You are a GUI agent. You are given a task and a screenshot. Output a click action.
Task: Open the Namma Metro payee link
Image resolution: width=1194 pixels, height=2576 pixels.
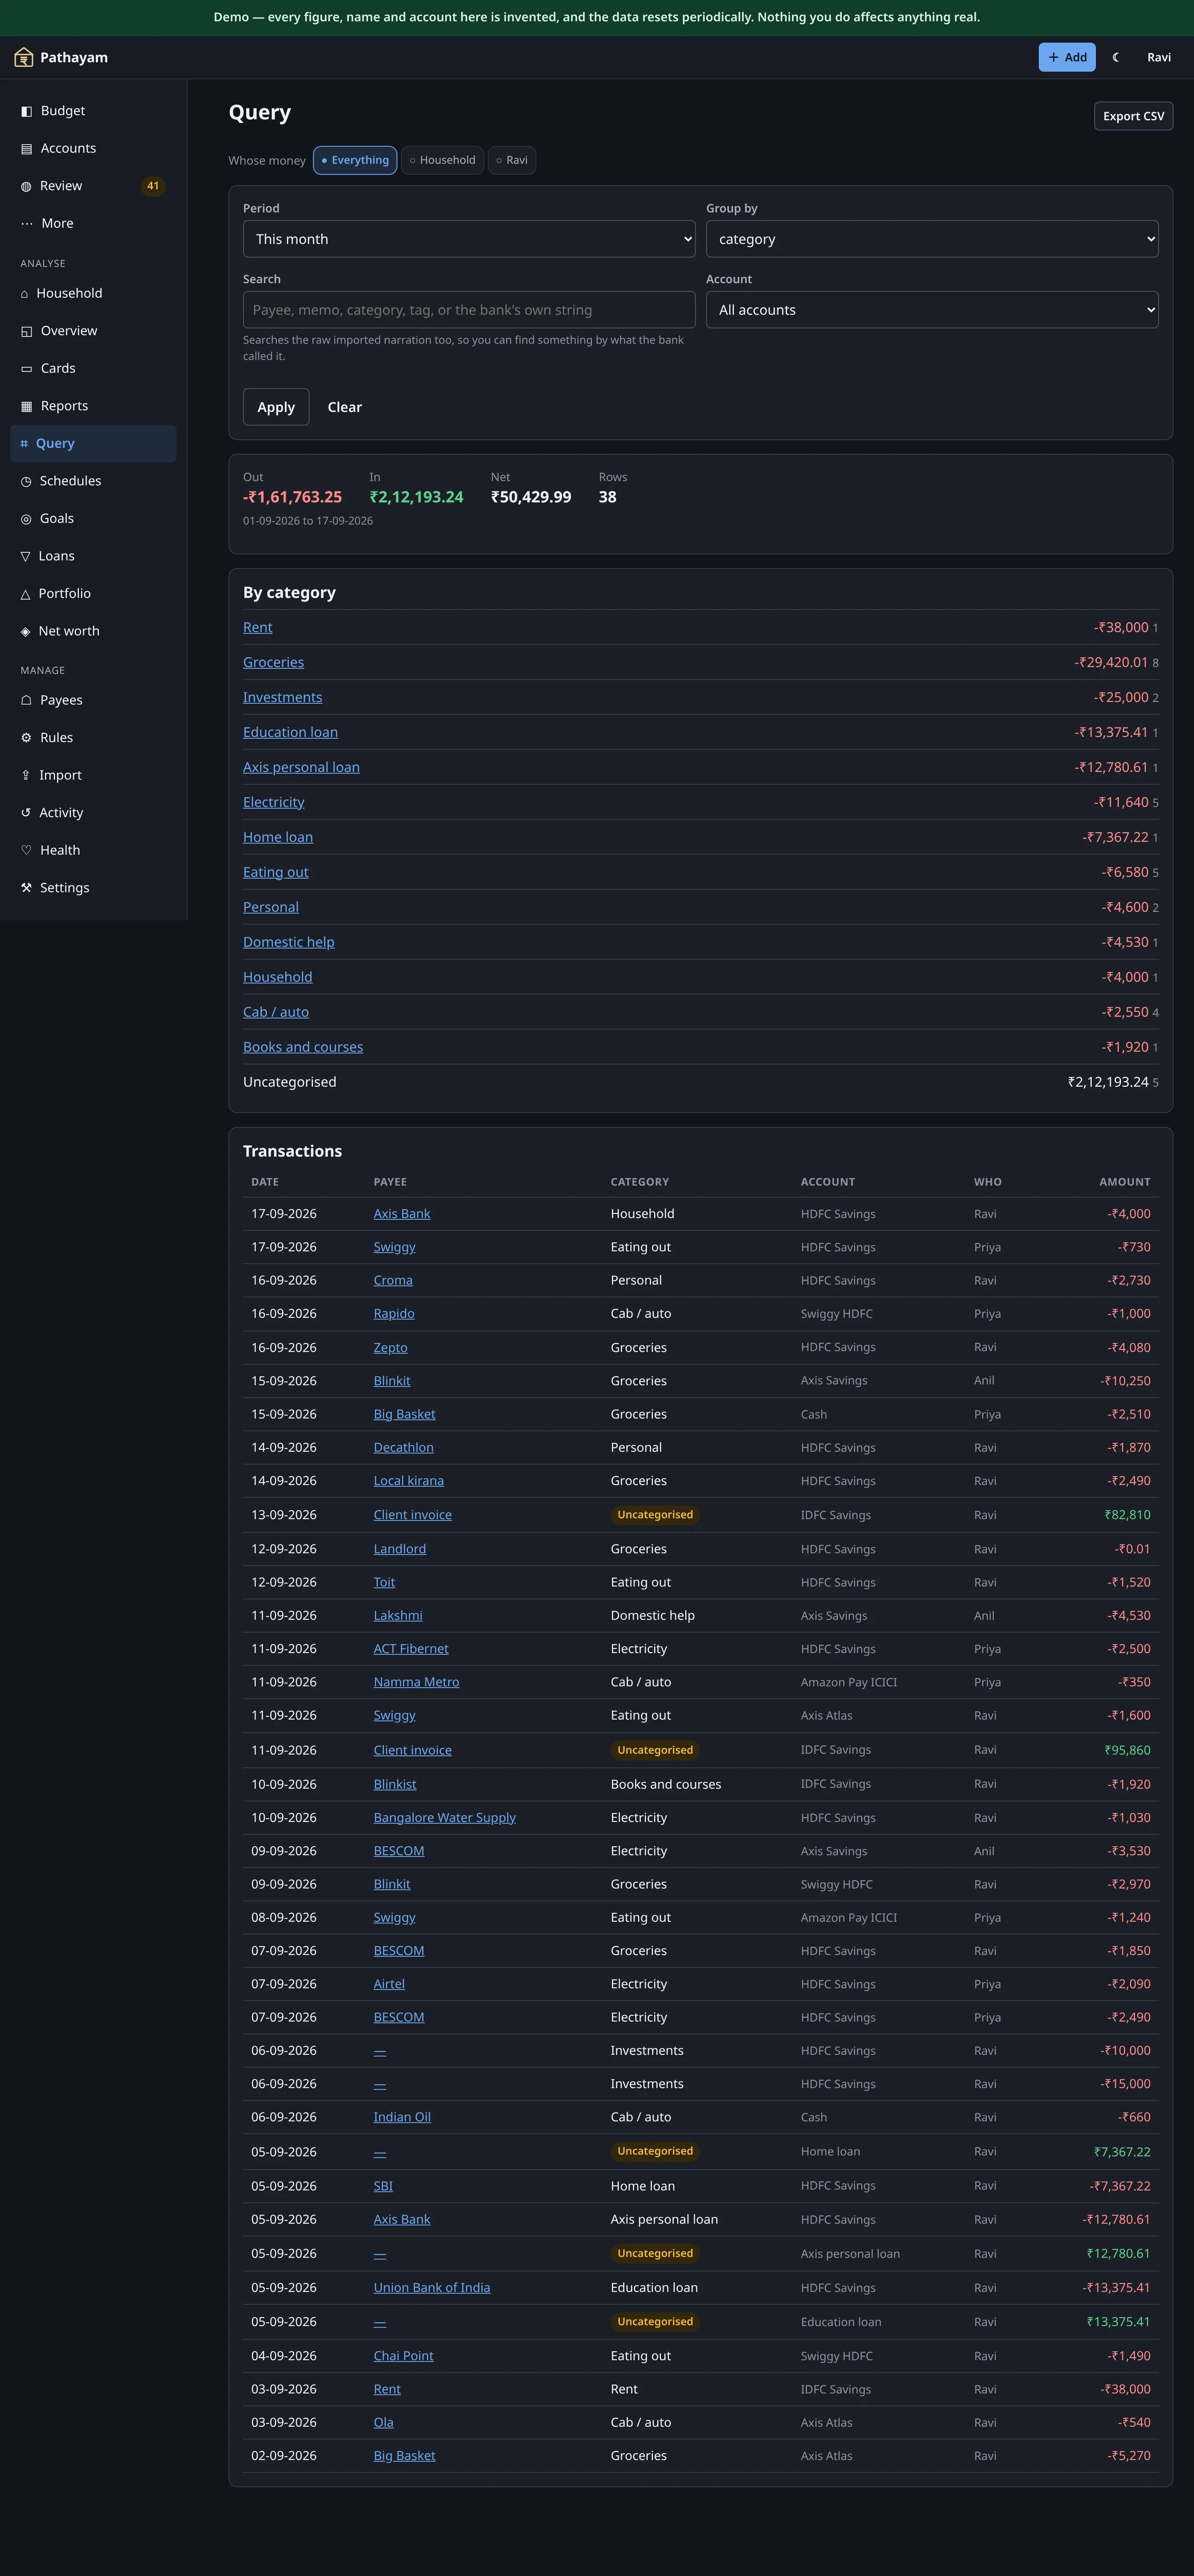coord(416,1682)
